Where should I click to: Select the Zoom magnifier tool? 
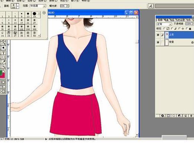pos(3,66)
